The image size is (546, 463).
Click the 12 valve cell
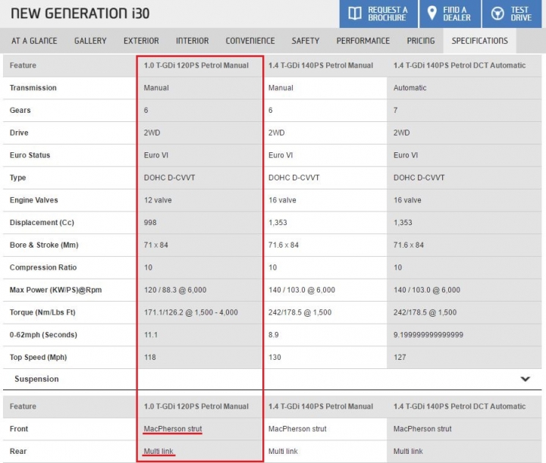point(158,200)
